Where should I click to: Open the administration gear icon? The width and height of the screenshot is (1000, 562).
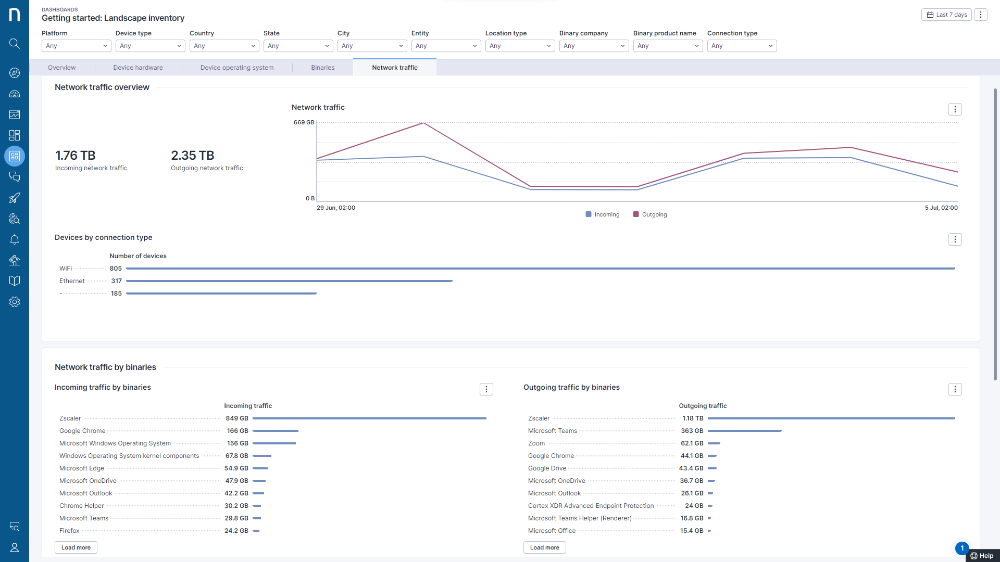click(x=15, y=302)
